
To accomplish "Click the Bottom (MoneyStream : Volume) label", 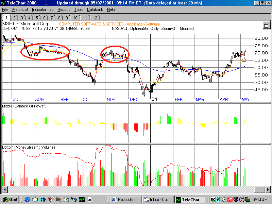I will click(x=29, y=147).
